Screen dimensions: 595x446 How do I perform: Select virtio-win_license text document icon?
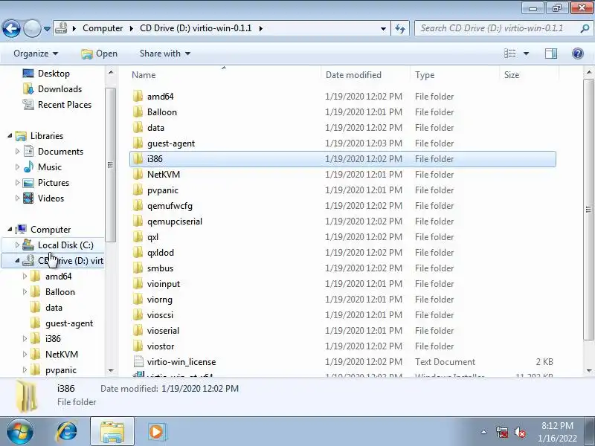[138, 361]
